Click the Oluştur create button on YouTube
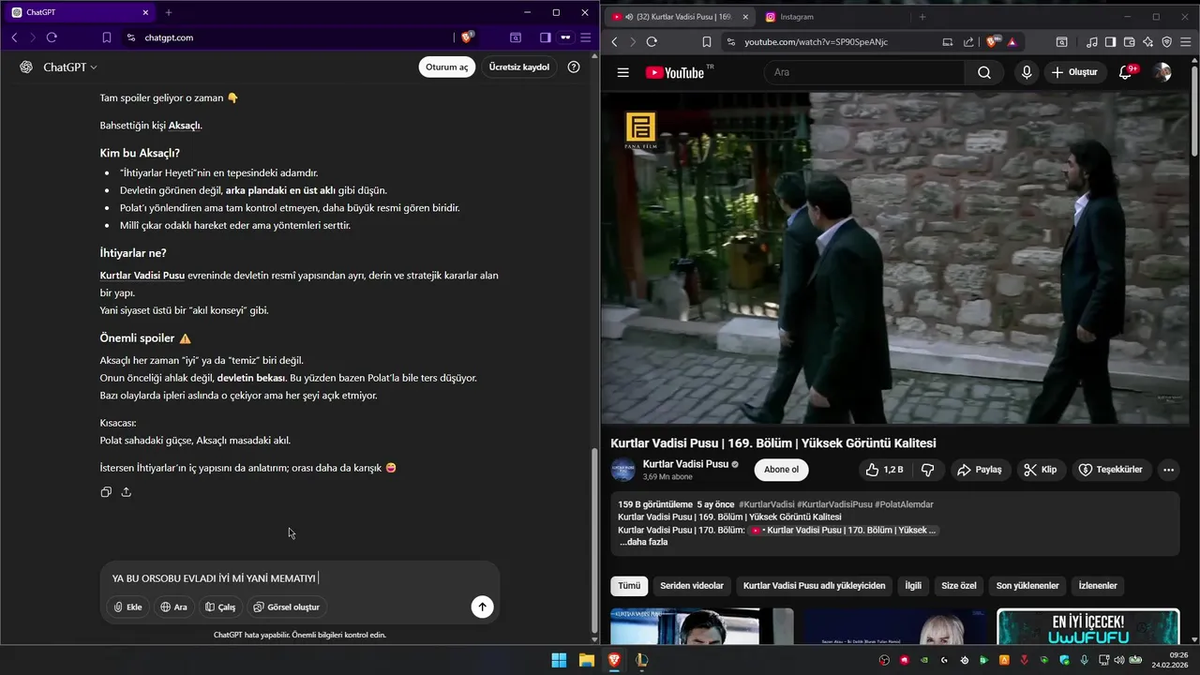Screen dimensions: 1200x675 point(1074,72)
